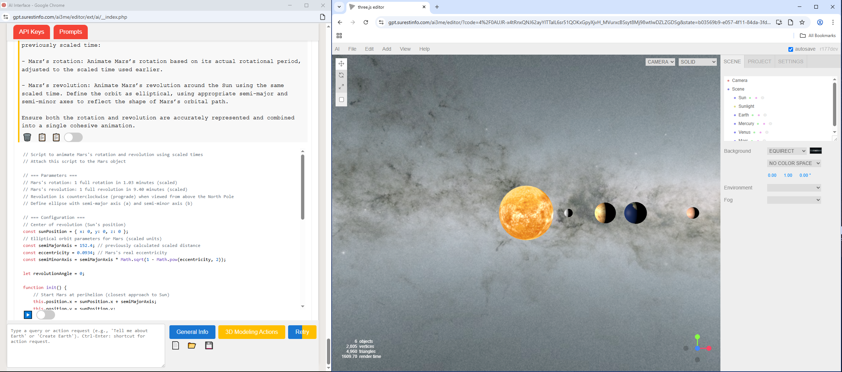Click the query text input box

tap(86, 346)
